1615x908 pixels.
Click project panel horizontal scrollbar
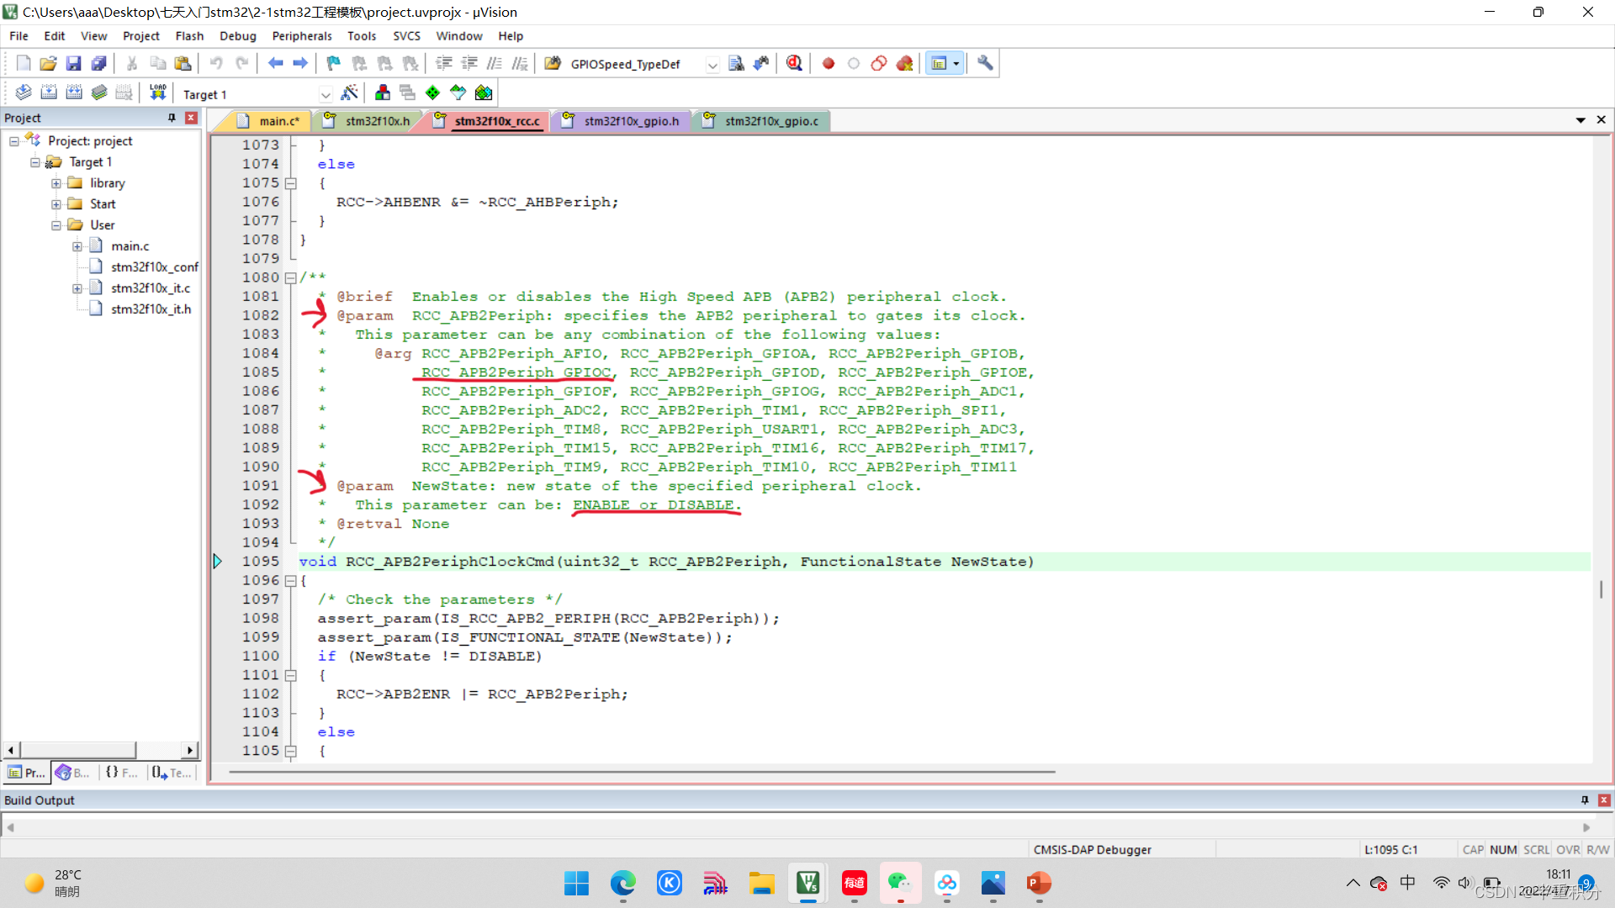tap(77, 750)
